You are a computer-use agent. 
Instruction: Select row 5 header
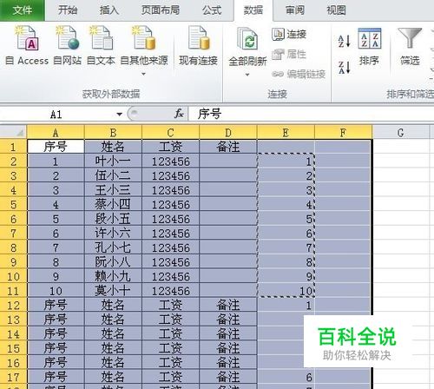pyautogui.click(x=13, y=204)
